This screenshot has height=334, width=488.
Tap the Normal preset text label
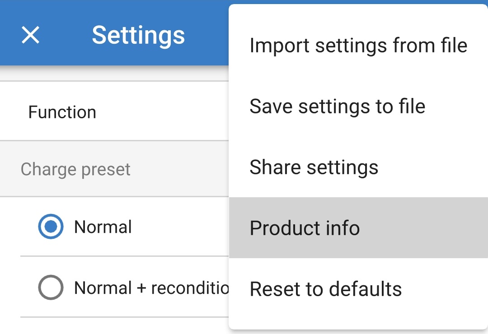pos(103,227)
